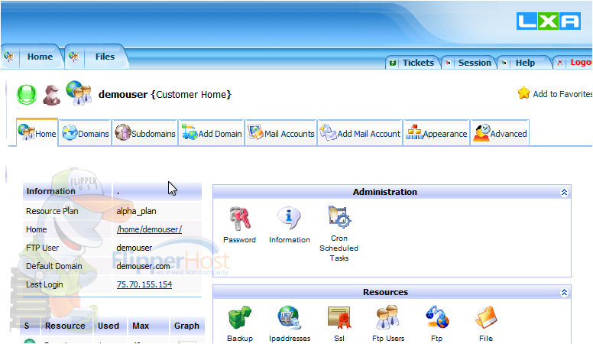Open the Home top navigation tab
593x344 pixels.
point(40,57)
